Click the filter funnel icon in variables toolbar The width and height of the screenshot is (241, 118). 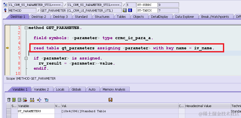click(x=46, y=100)
